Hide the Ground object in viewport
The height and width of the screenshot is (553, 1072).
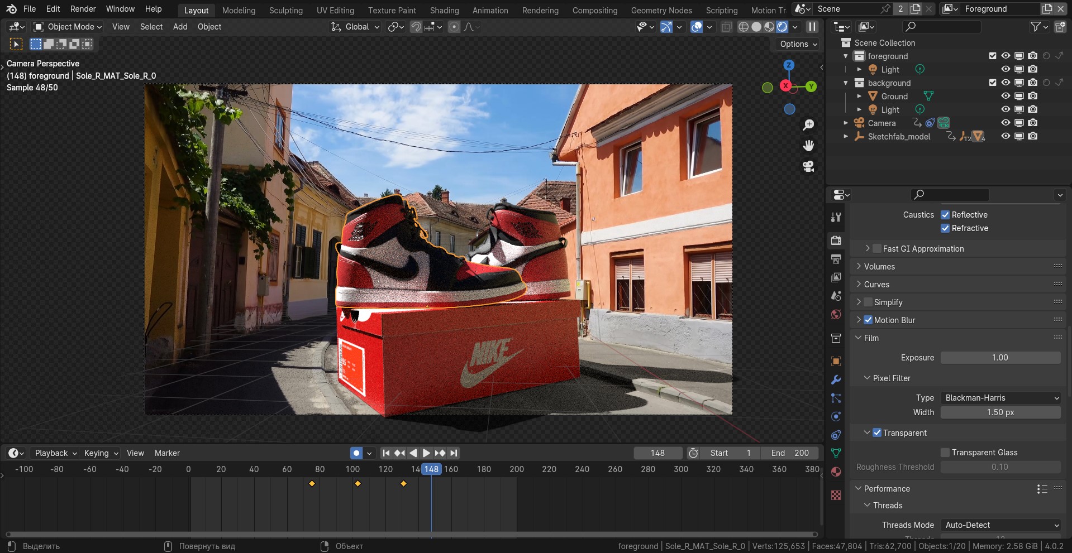coord(1006,96)
